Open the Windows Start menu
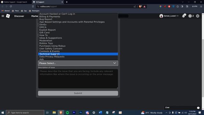 [x=3, y=112]
